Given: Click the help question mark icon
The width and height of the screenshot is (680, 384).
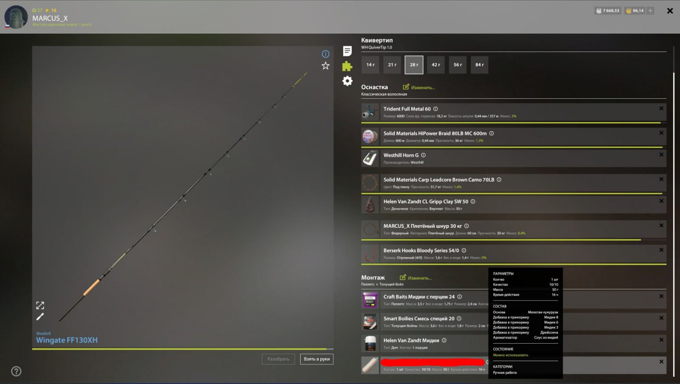Looking at the screenshot, I should (x=16, y=371).
